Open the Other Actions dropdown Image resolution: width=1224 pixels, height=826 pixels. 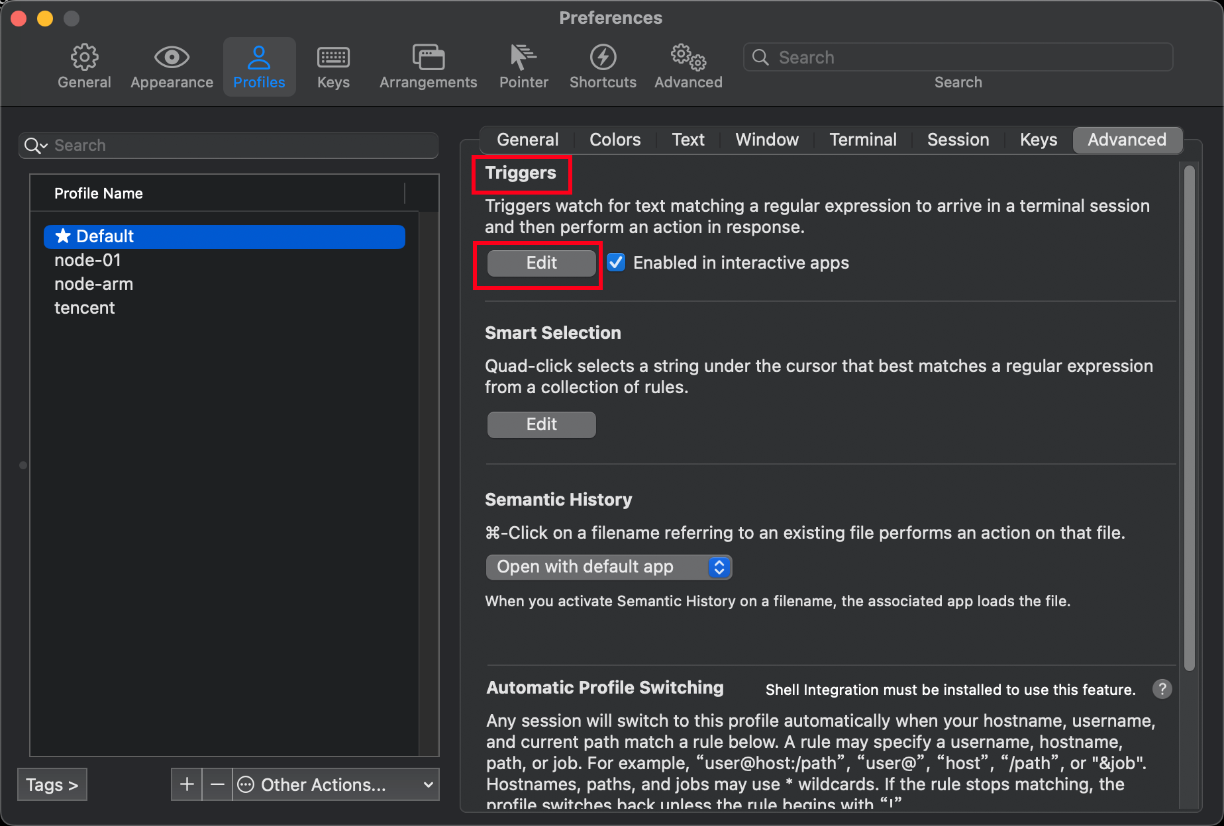335,784
